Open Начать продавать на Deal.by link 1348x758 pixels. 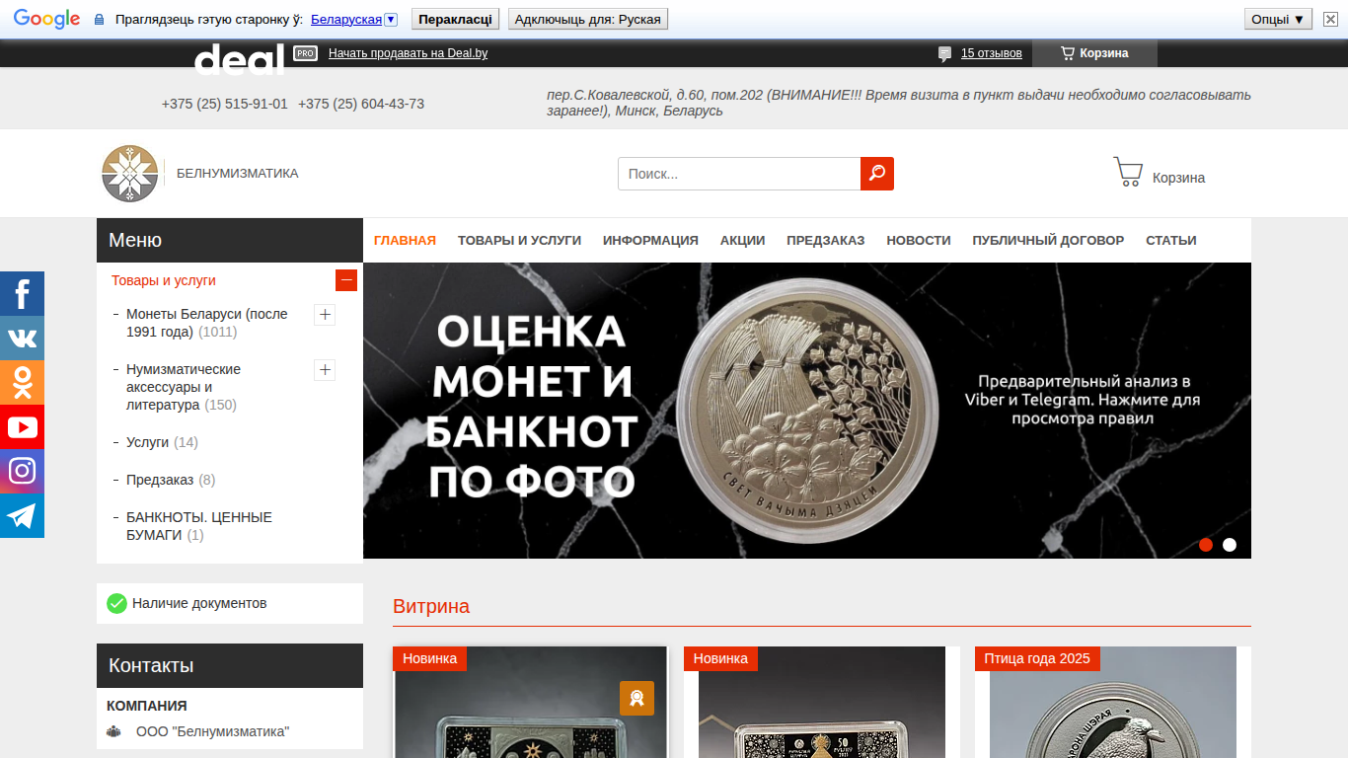[x=408, y=53]
